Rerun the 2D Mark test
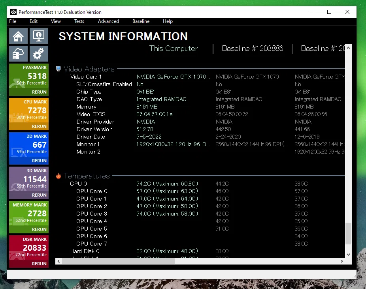 point(39,160)
